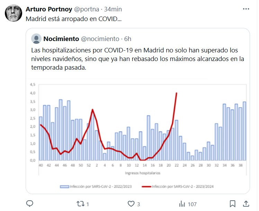This screenshot has width=259, height=211.
Task: View tweet analytics bar chart icon
Action: 182,204
